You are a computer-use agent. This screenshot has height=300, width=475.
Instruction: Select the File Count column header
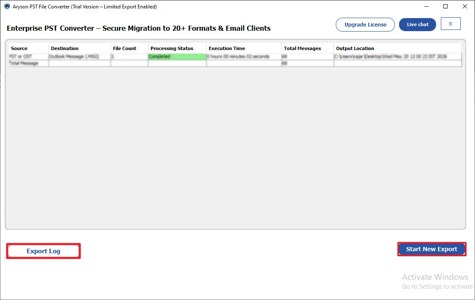pyautogui.click(x=130, y=48)
